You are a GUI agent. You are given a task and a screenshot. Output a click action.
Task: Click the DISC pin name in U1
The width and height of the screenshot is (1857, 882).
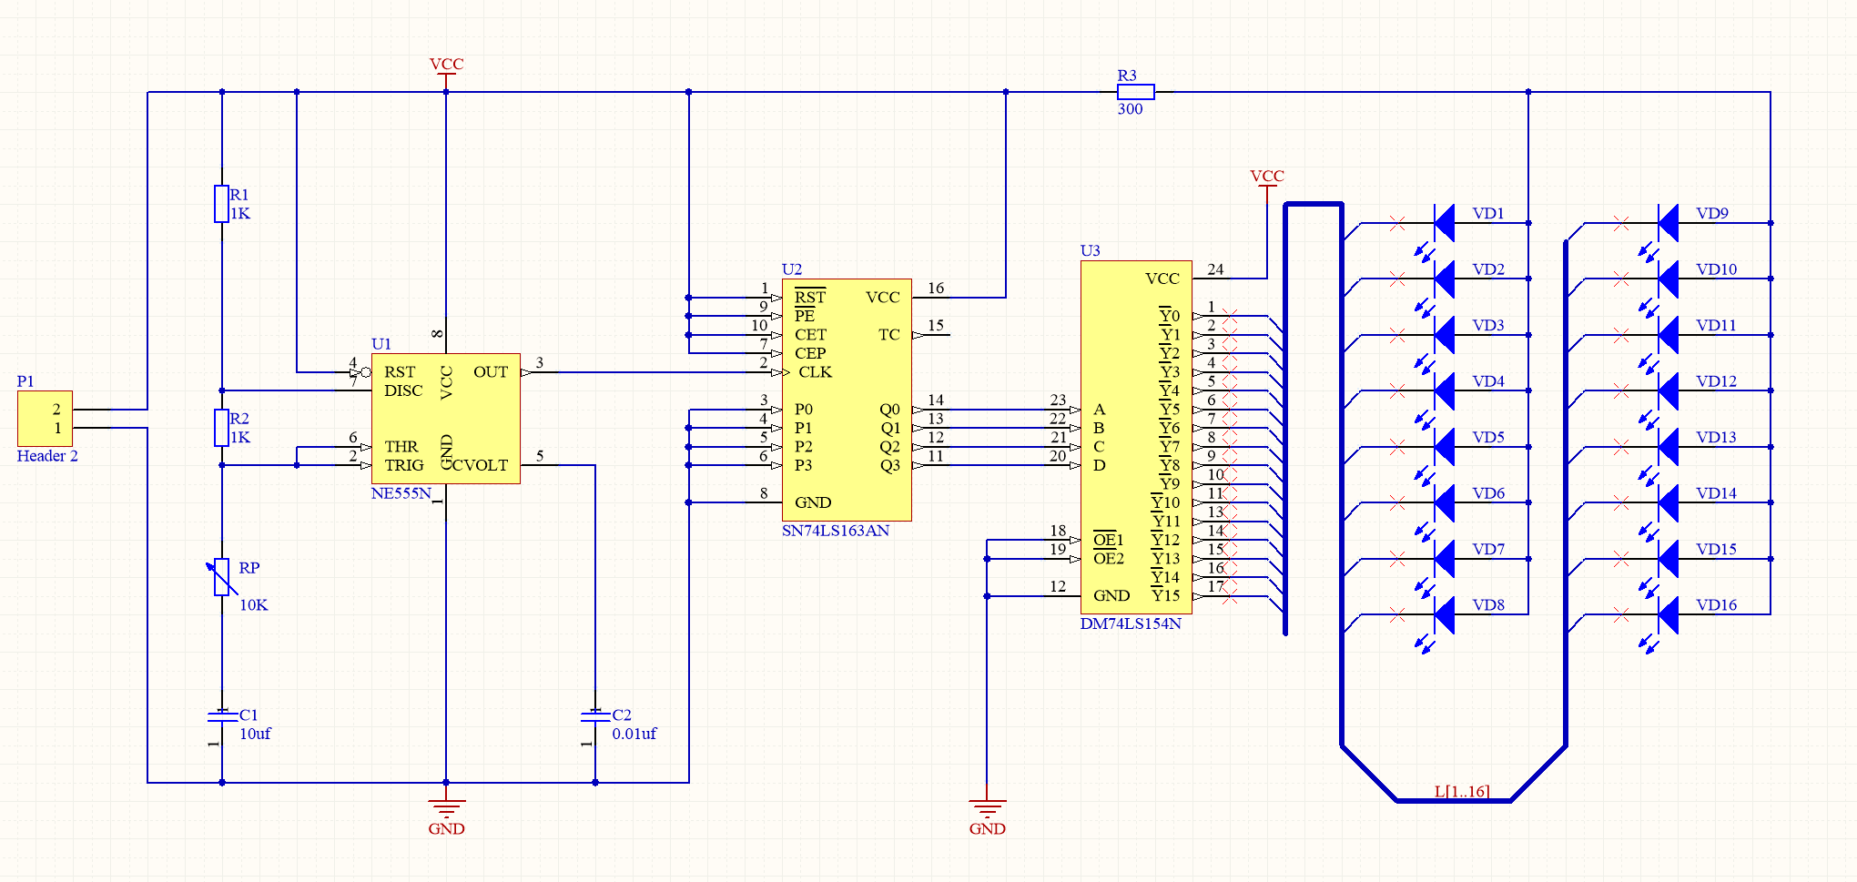(x=403, y=390)
